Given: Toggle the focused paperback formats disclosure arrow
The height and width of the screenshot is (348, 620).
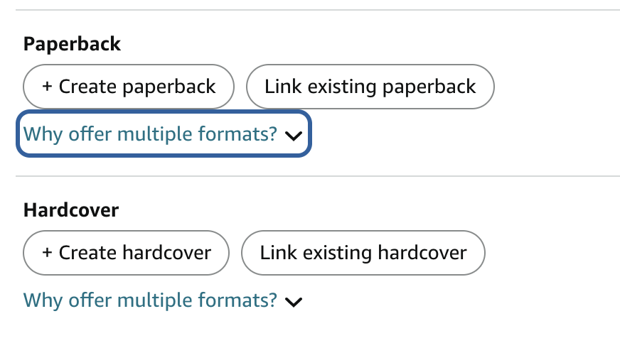Looking at the screenshot, I should [x=293, y=136].
